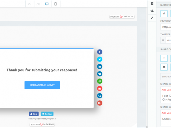This screenshot has width=171, height=128.
Task: Click the redo arrow in top toolbar
Action: pos(38,4)
